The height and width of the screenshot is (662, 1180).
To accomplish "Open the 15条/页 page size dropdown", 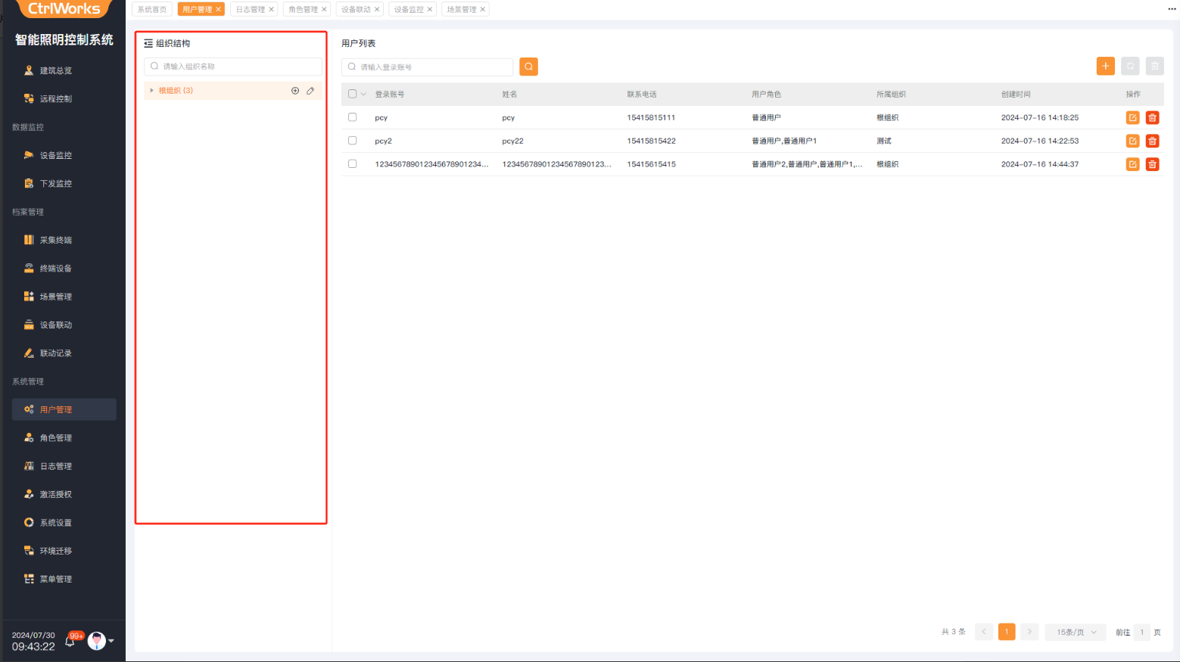I will pos(1076,632).
